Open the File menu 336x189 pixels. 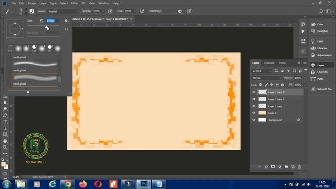coord(14,3)
